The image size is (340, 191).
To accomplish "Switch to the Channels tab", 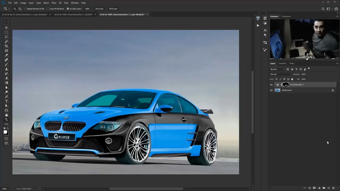I will [x=282, y=63].
